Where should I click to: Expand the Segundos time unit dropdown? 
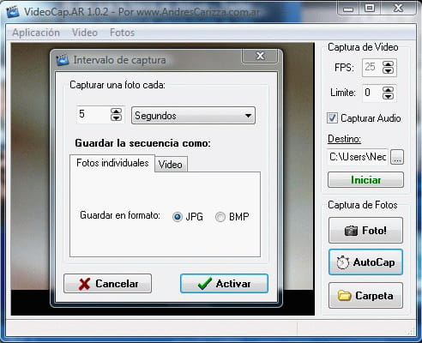[x=193, y=116]
